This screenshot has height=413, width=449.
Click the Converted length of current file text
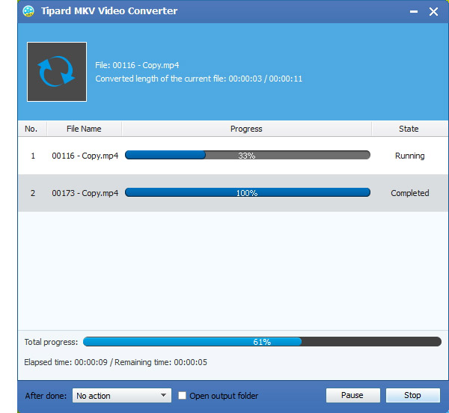click(x=199, y=79)
